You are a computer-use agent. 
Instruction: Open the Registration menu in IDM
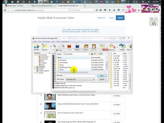pos(65,42)
